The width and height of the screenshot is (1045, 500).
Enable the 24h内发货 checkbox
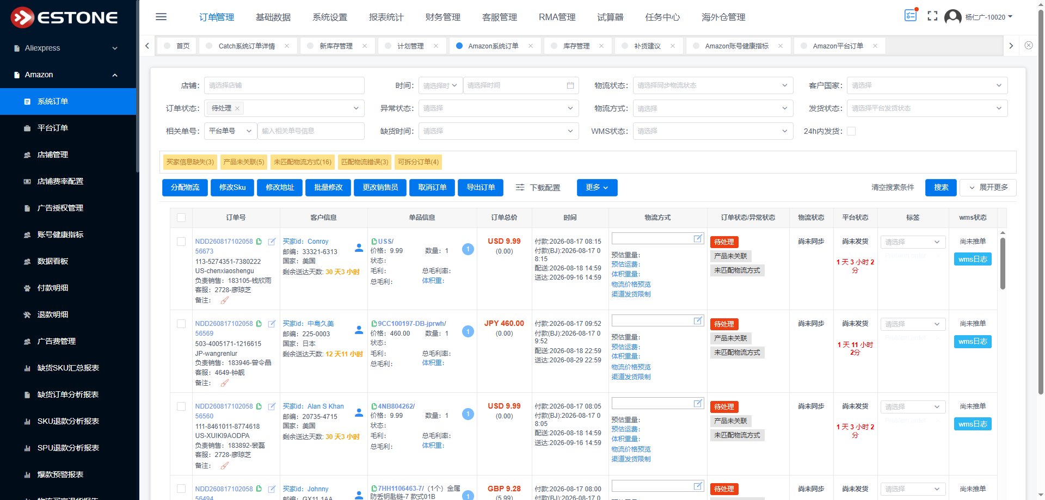click(x=851, y=131)
